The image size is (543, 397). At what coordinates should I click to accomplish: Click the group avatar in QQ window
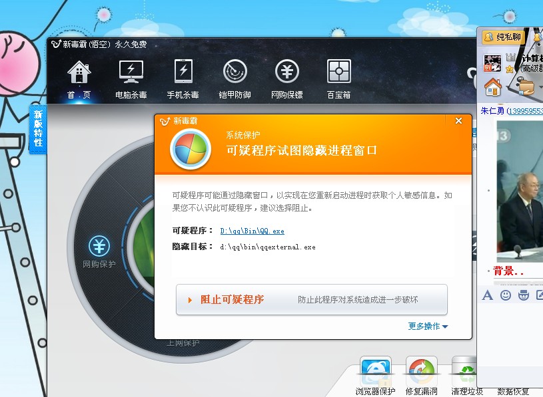492,63
